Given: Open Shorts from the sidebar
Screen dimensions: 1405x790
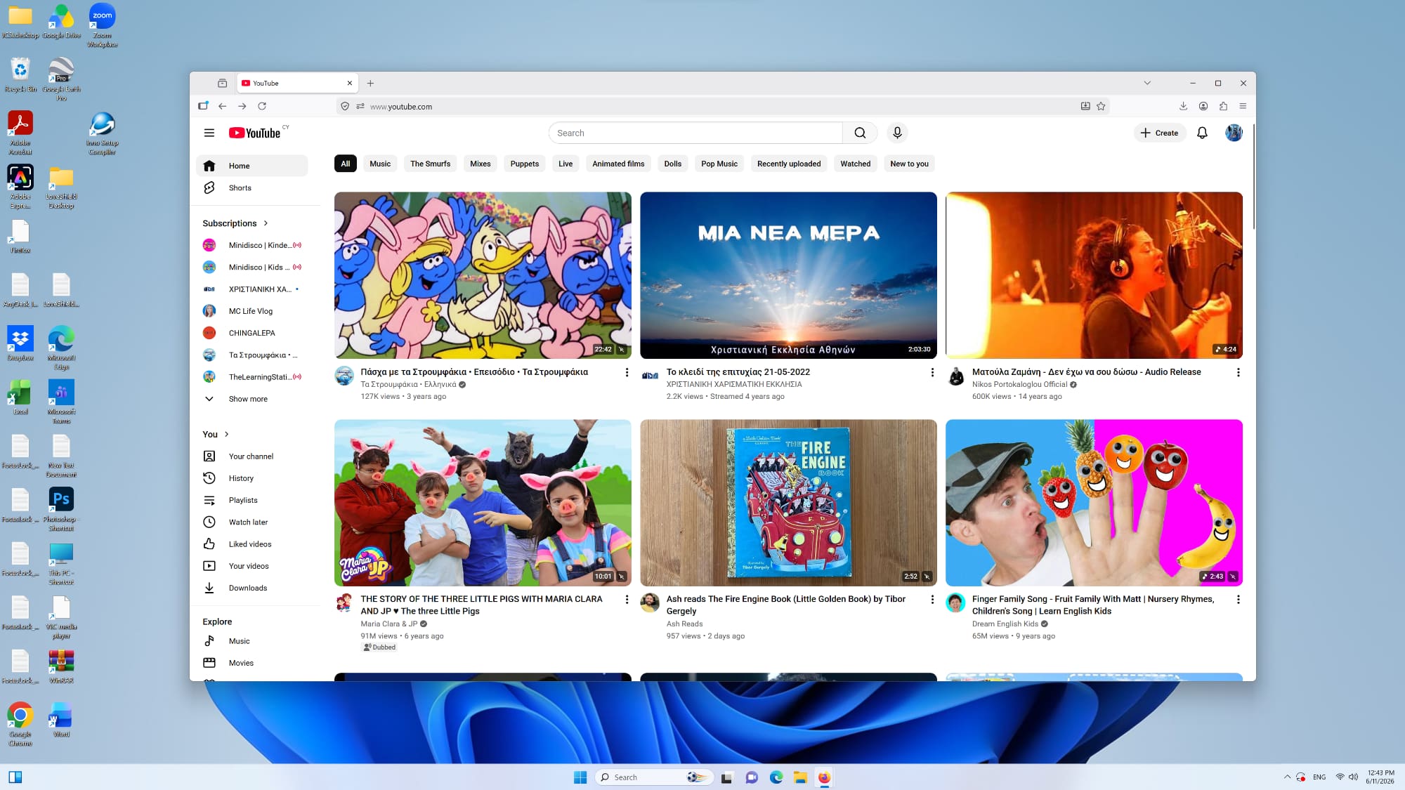Looking at the screenshot, I should click(x=251, y=187).
